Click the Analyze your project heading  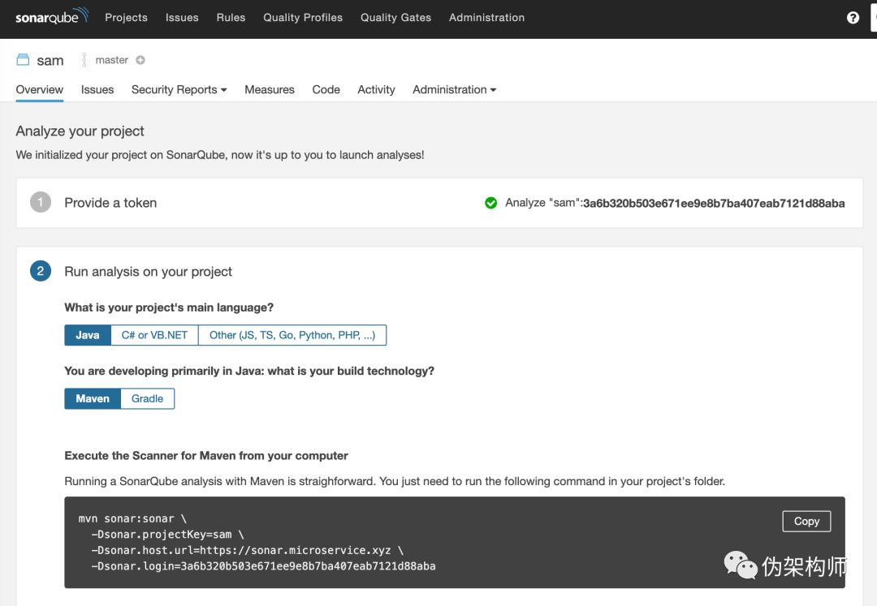80,131
